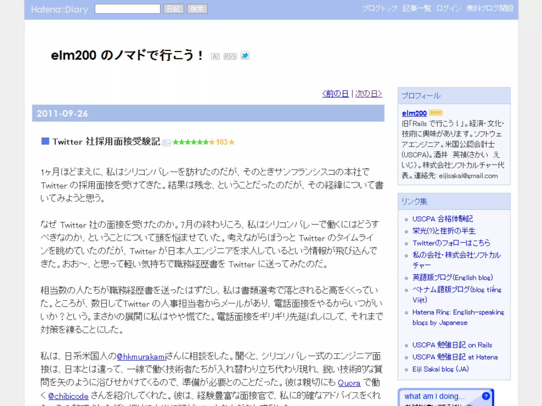Open 記事一覧 in the header menu

[x=417, y=8]
